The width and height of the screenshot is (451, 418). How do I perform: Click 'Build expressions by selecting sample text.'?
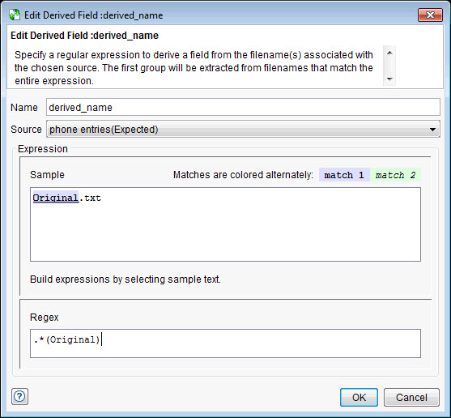pos(126,279)
